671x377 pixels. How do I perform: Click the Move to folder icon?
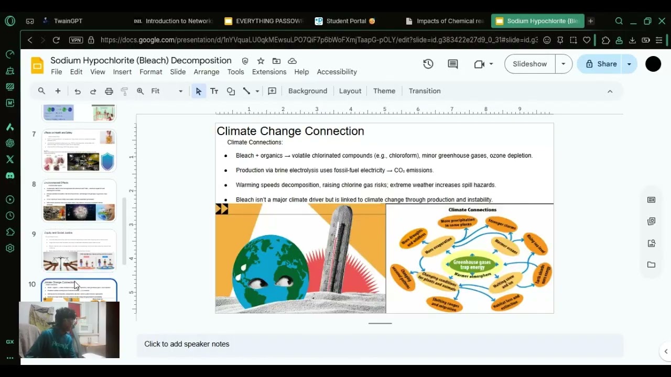(276, 61)
